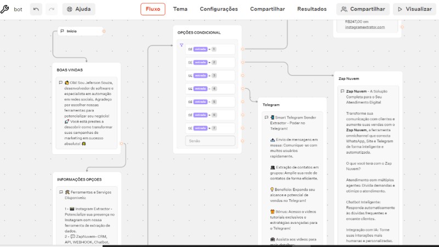
Task: Click output connector of condition 3
Action: [x=243, y=75]
